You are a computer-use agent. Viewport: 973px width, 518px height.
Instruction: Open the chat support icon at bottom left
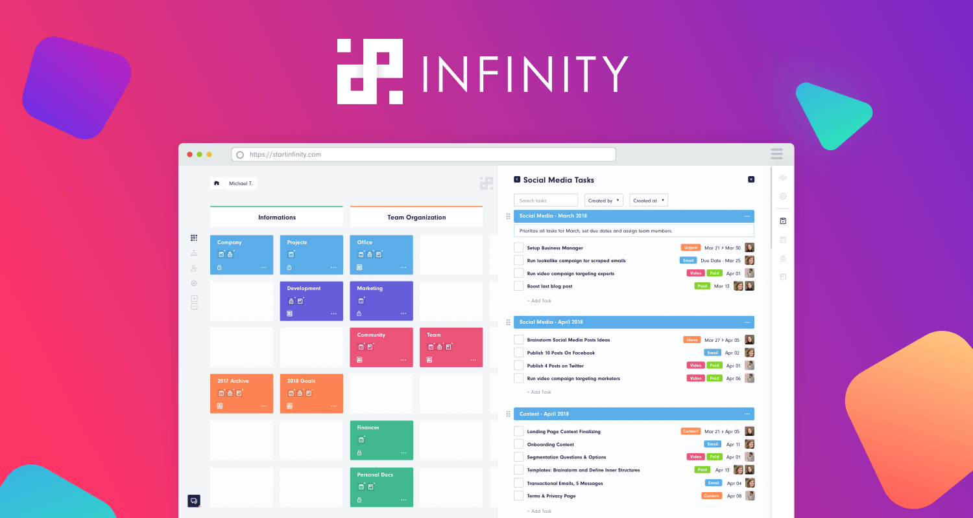(193, 501)
